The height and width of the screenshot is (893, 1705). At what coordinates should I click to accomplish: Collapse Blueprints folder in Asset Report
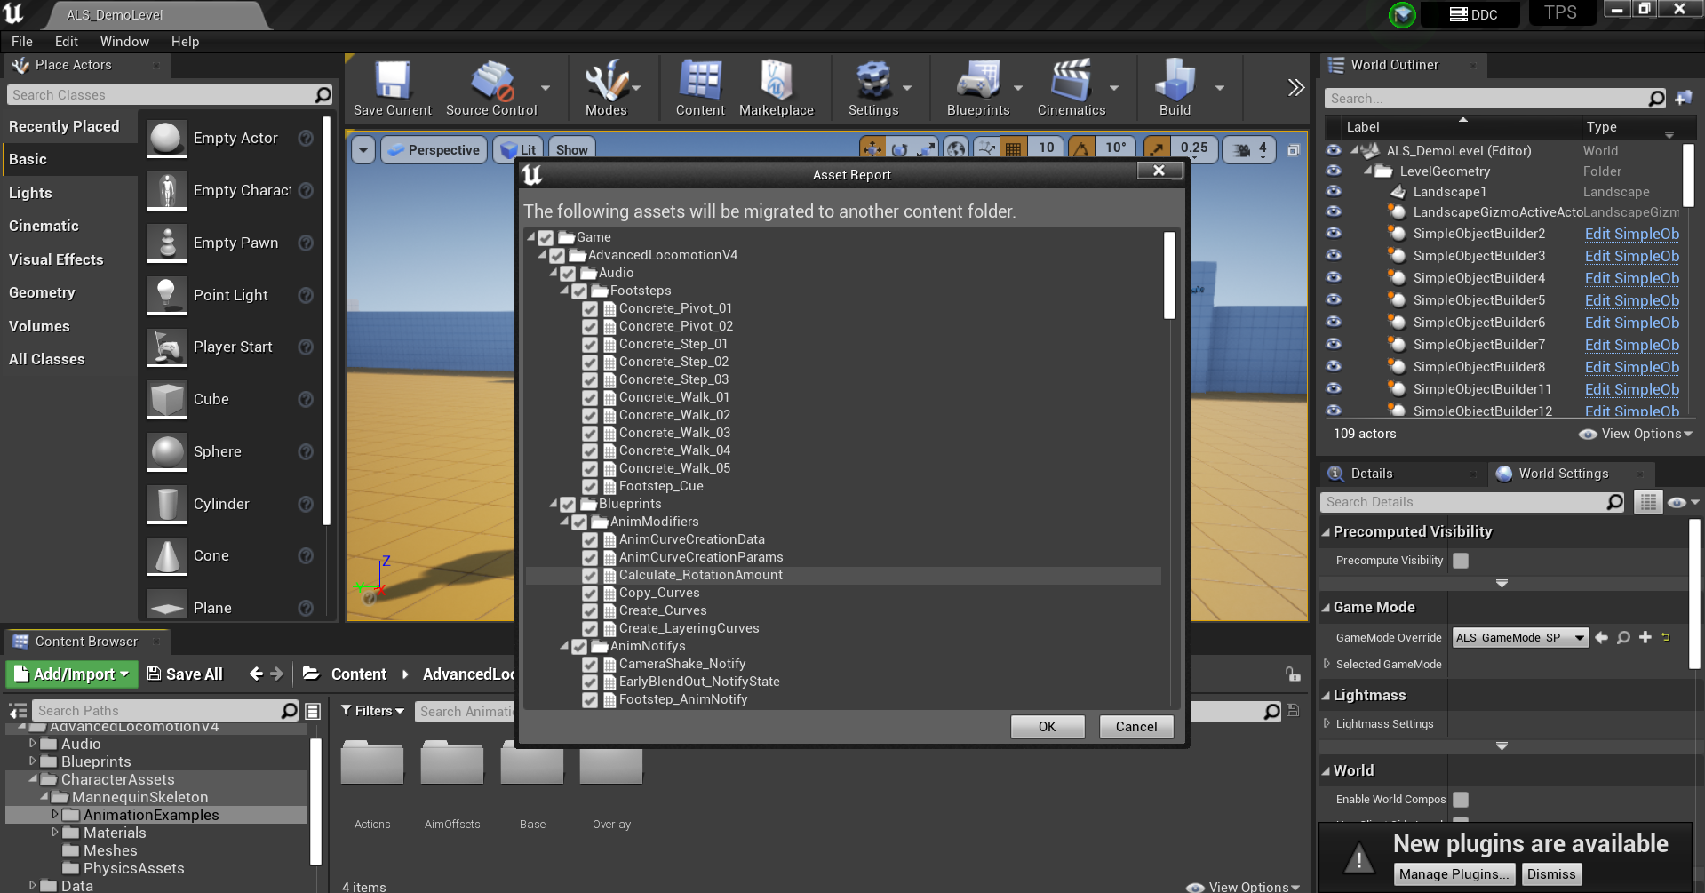pos(553,504)
